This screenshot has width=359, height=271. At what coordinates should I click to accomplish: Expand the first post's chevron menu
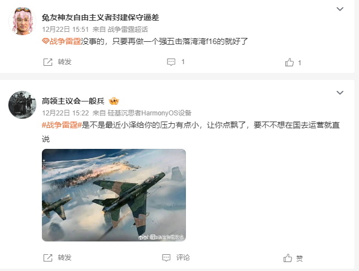pos(340,9)
